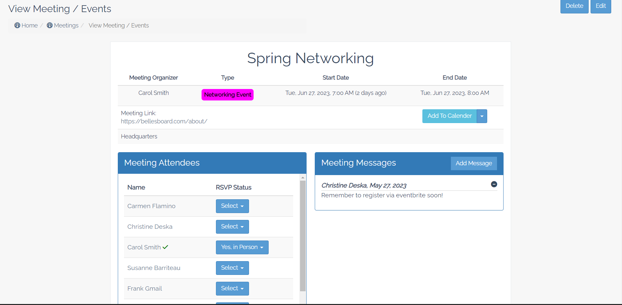Click Add Message button
This screenshot has width=622, height=305.
point(474,163)
